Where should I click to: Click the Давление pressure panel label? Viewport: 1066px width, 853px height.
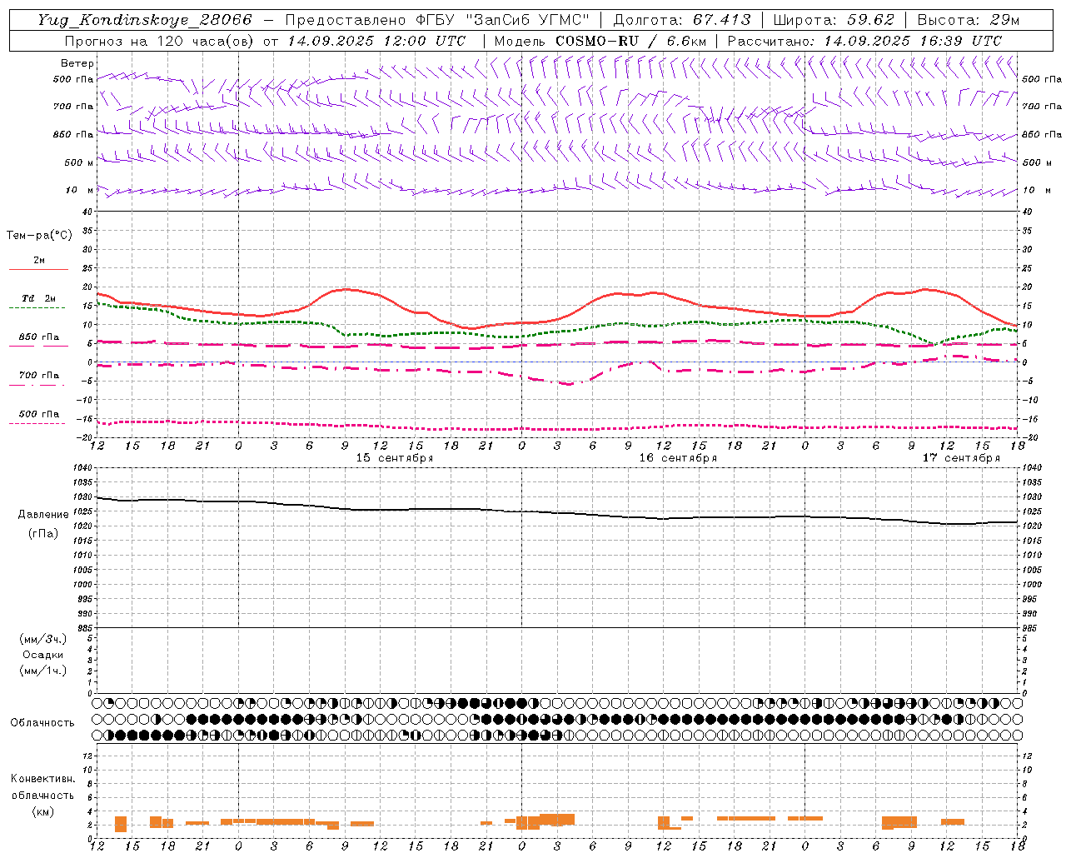click(42, 515)
